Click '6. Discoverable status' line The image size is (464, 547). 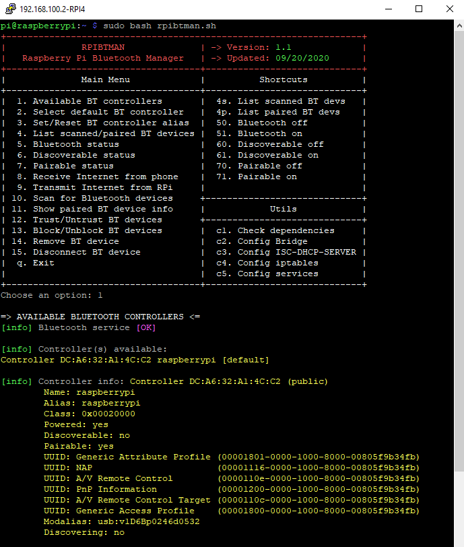(76, 156)
